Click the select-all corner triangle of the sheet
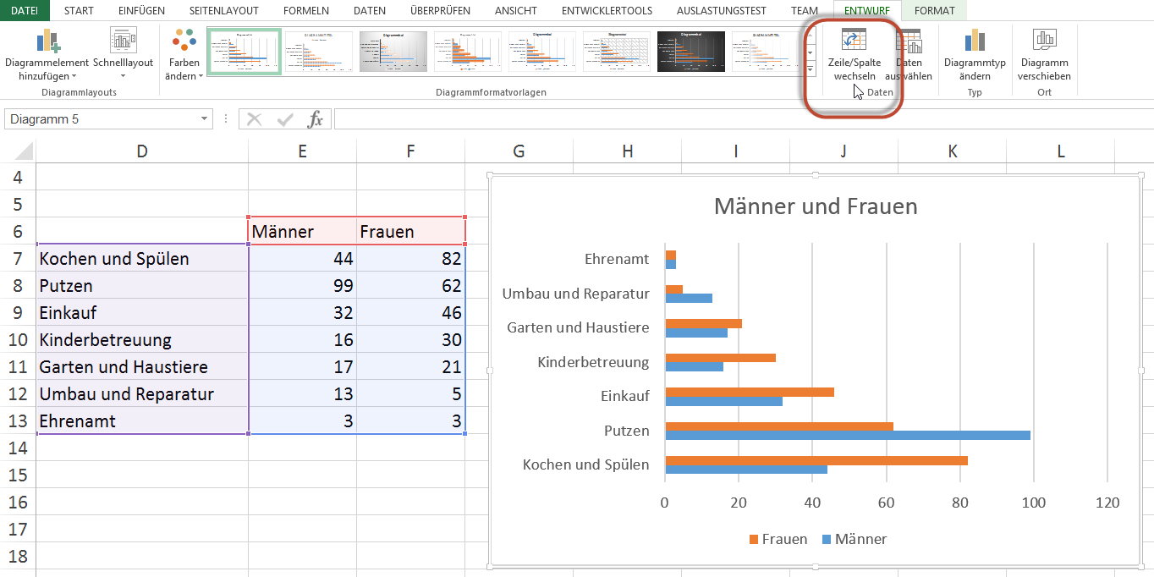 (x=24, y=151)
